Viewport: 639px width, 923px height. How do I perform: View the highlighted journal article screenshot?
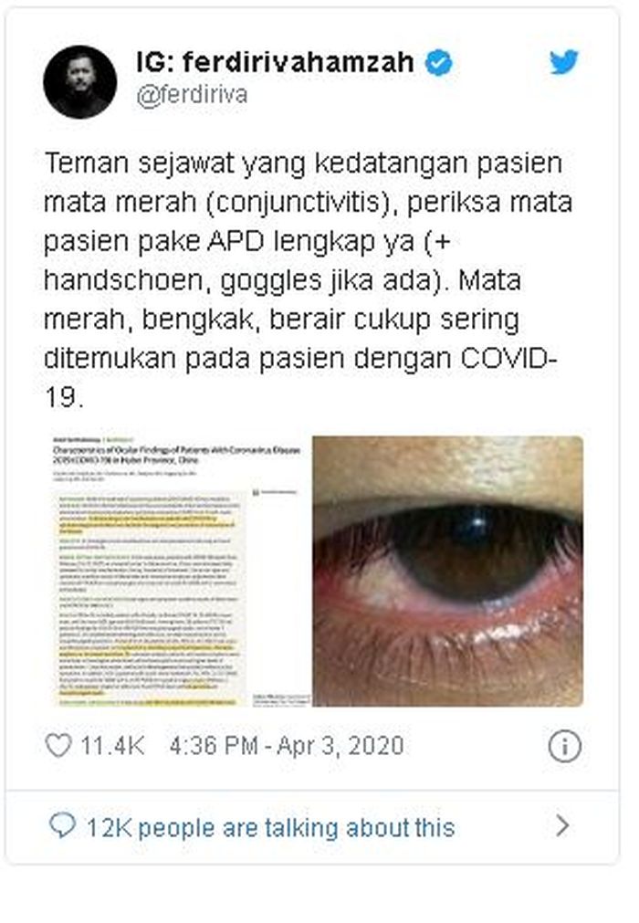179,571
